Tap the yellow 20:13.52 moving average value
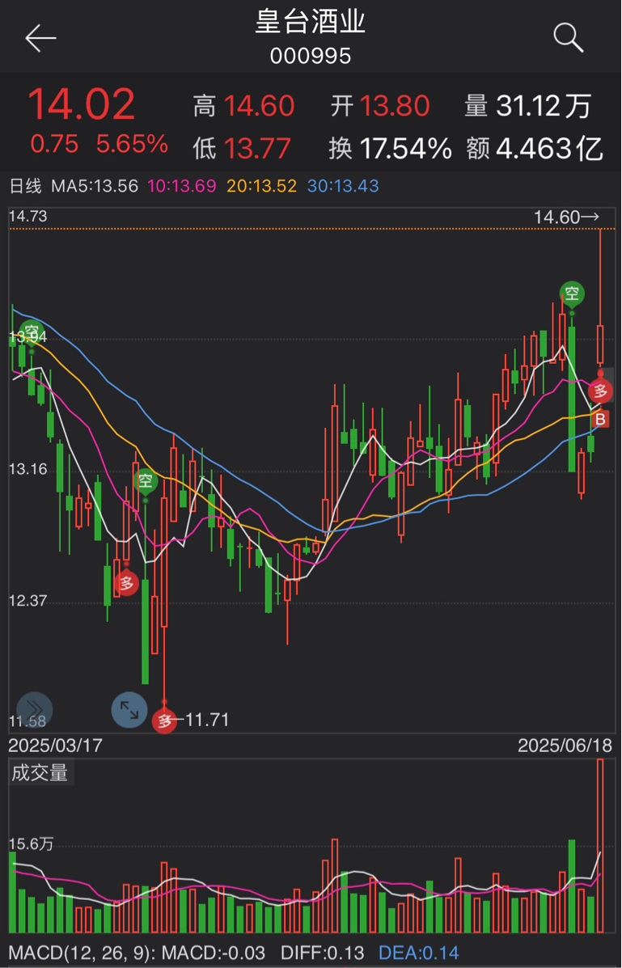This screenshot has height=968, width=622. click(x=263, y=186)
